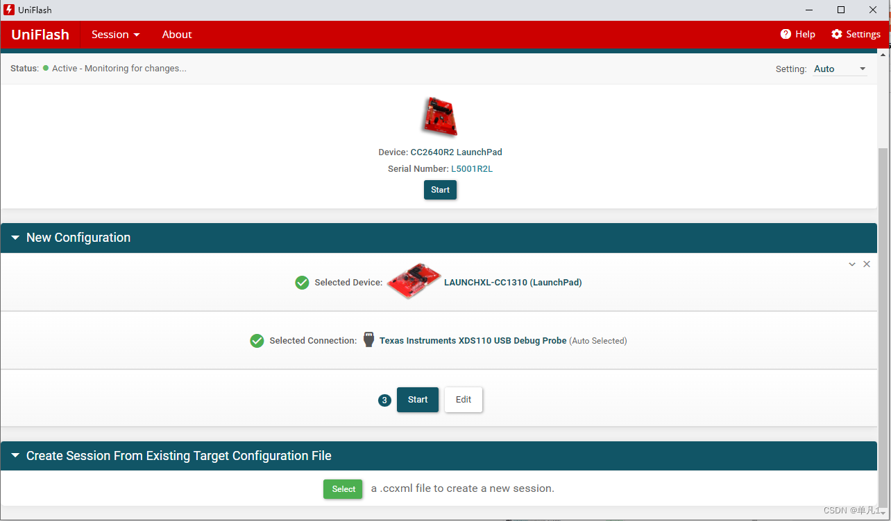Click the UniFlash logo text in header
891x521 pixels.
point(40,35)
